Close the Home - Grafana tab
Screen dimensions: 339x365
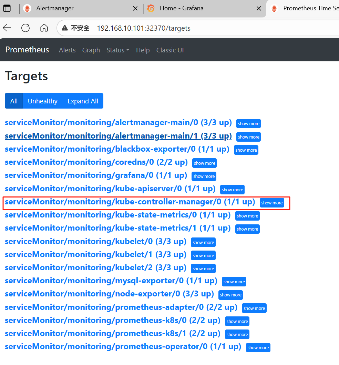coord(259,9)
